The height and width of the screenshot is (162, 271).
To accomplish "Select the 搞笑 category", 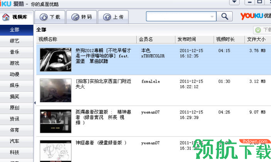I will [17, 97].
